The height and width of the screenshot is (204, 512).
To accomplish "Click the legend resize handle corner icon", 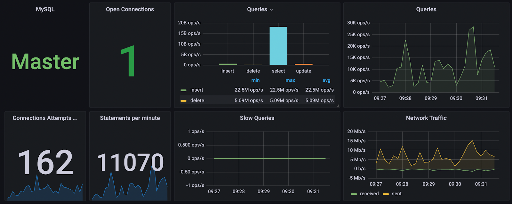I will coord(338,105).
